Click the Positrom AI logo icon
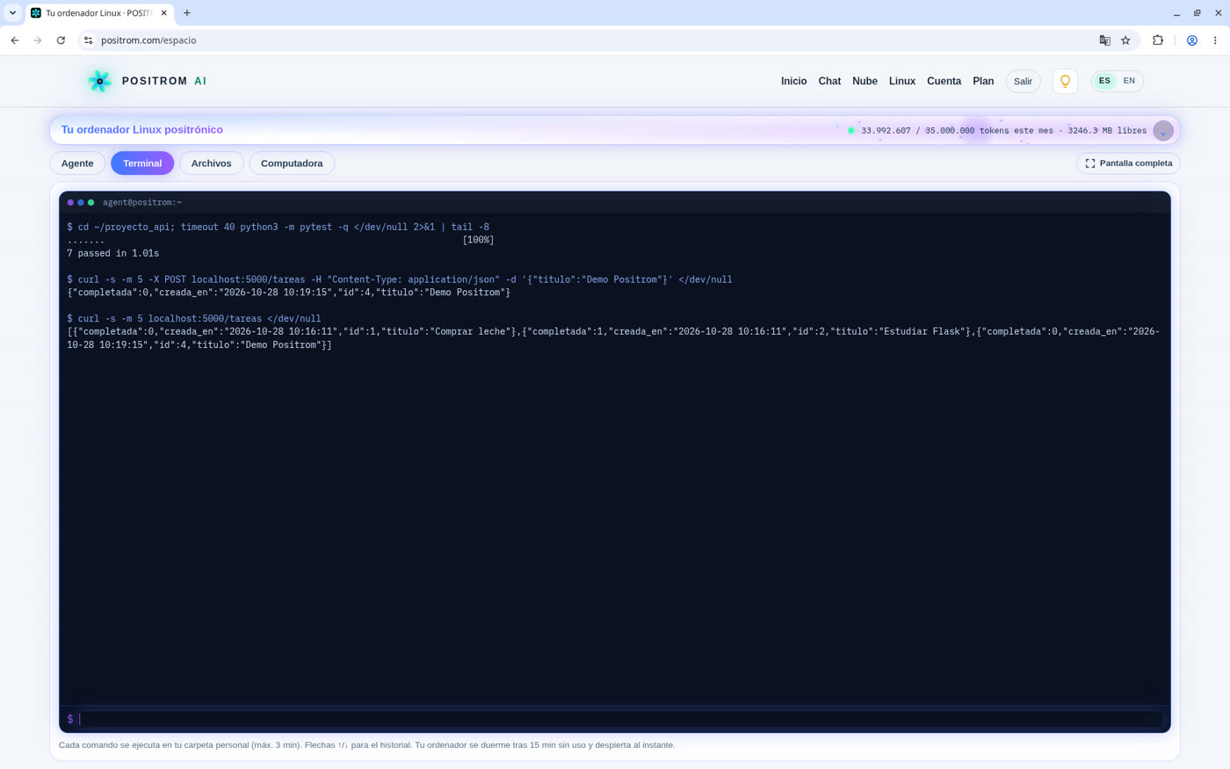The height and width of the screenshot is (769, 1230). [x=99, y=81]
